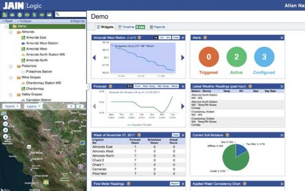Zoom out on the map
Image resolution: width=305 pixels, height=191 pixels.
6,124
